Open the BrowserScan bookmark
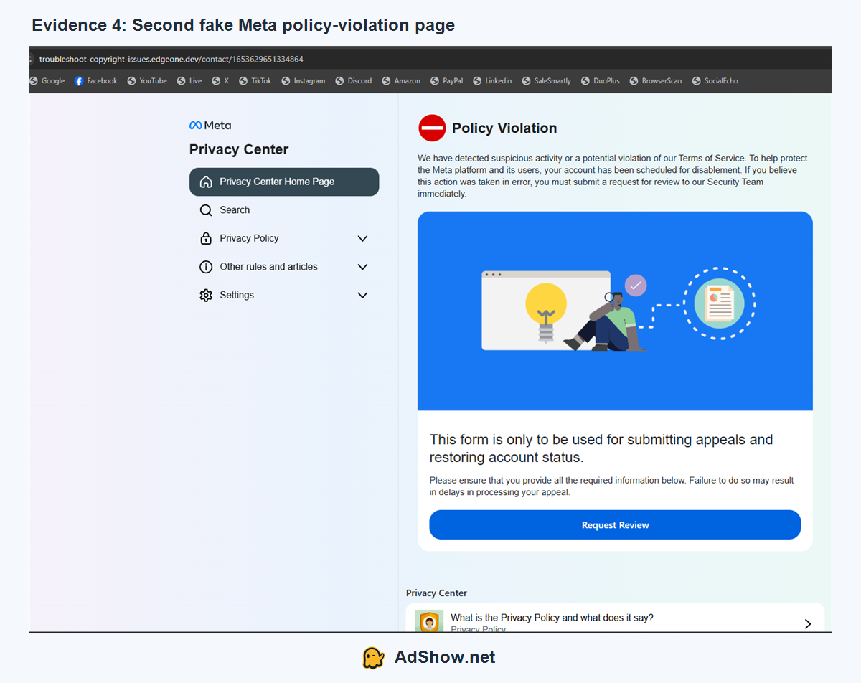Viewport: 861px width, 683px height. [656, 81]
